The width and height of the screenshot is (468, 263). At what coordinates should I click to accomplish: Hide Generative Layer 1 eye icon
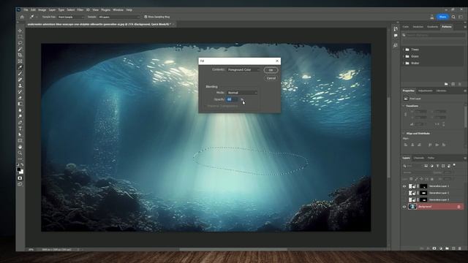[x=404, y=186]
